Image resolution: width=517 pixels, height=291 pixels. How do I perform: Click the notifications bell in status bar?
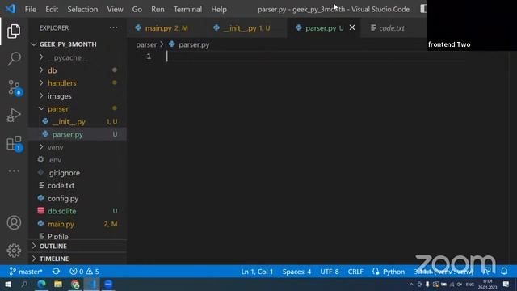tap(504, 272)
